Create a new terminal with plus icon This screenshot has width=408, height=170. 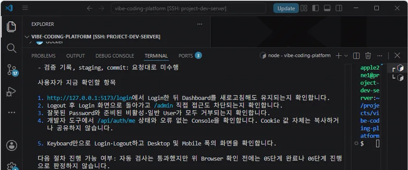338,55
